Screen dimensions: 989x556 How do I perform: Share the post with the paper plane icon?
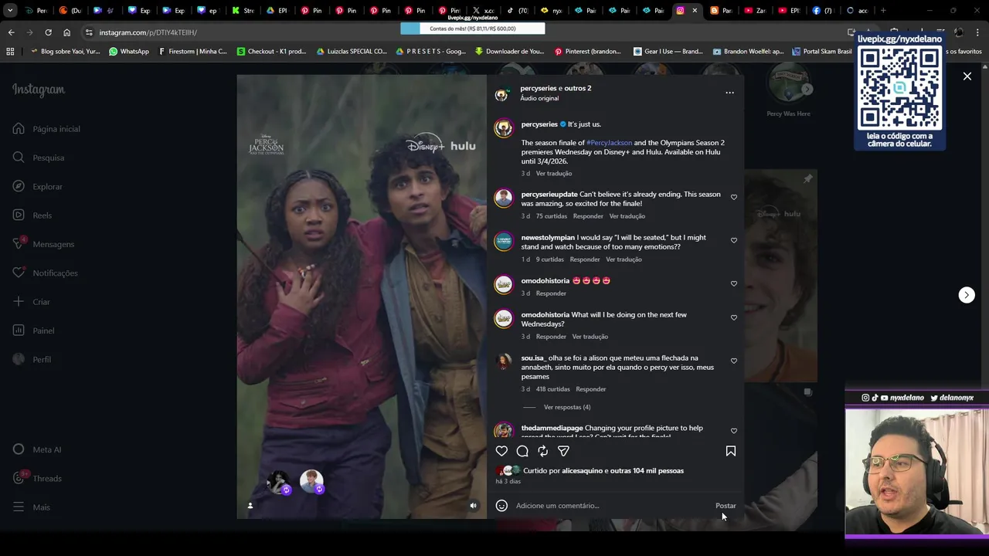[x=563, y=451]
